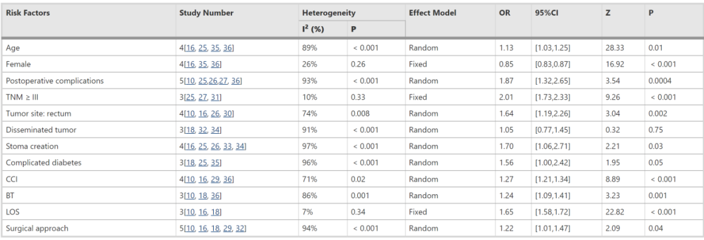
Task: Select the Effect Model column header
Action: 432,13
